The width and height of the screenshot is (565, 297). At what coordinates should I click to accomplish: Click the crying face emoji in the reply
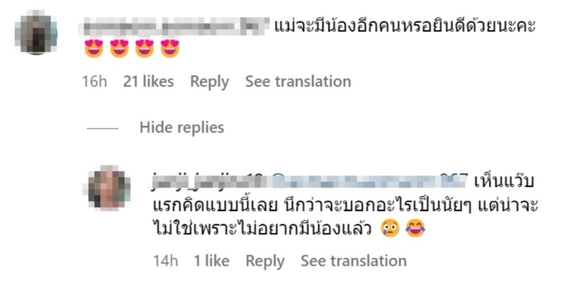[x=388, y=229]
